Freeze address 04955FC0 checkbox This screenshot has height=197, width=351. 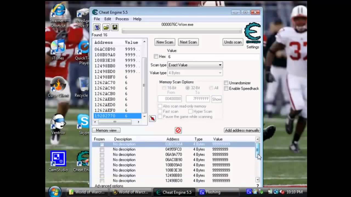[102, 149]
